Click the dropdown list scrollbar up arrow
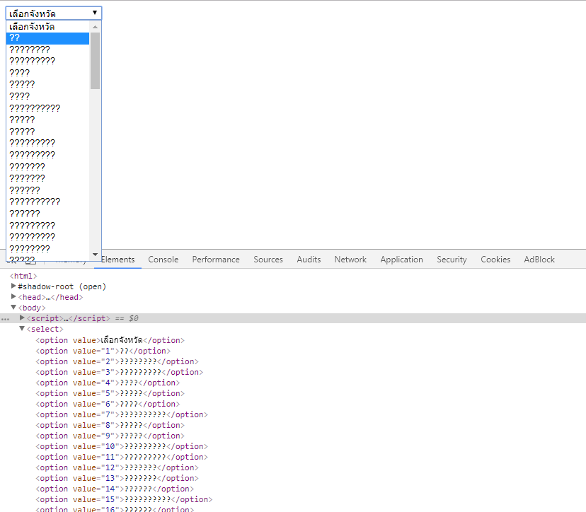Image resolution: width=586 pixels, height=512 pixels. (x=95, y=27)
